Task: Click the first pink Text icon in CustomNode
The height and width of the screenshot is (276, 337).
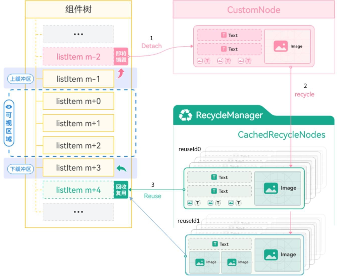Action: point(224,35)
